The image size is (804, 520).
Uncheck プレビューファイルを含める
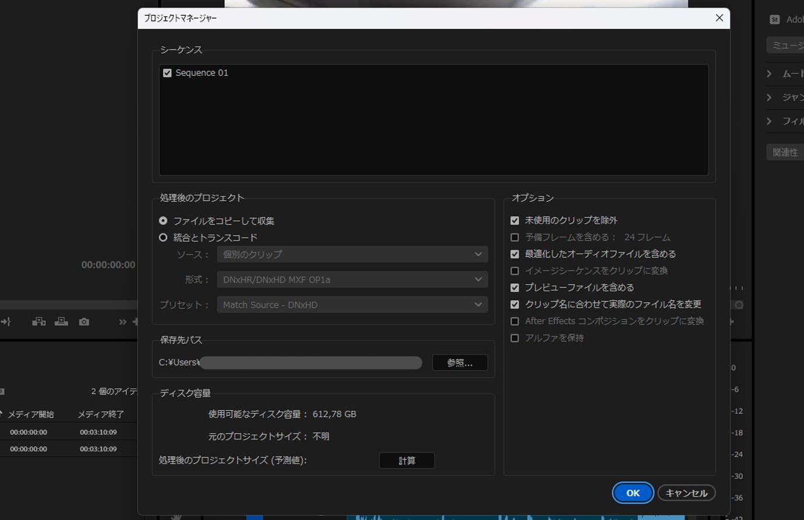coord(514,287)
